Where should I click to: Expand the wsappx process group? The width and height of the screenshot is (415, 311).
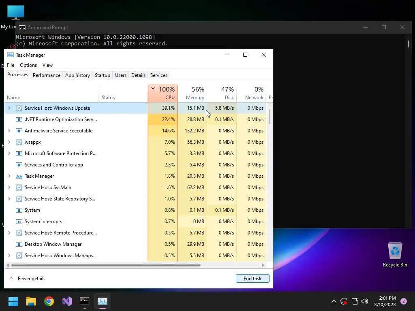[9, 142]
